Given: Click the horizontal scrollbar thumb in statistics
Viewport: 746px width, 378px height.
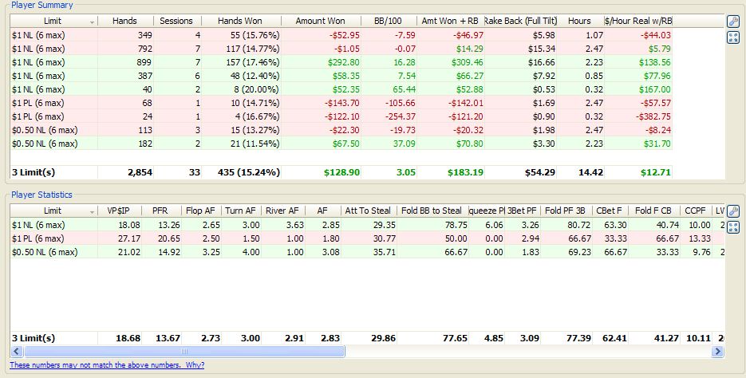Looking at the screenshot, I should click(x=184, y=351).
